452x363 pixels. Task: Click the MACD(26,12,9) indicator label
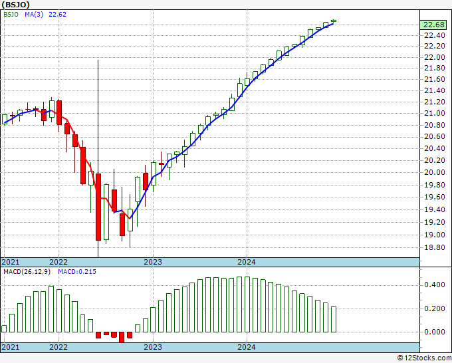click(27, 272)
